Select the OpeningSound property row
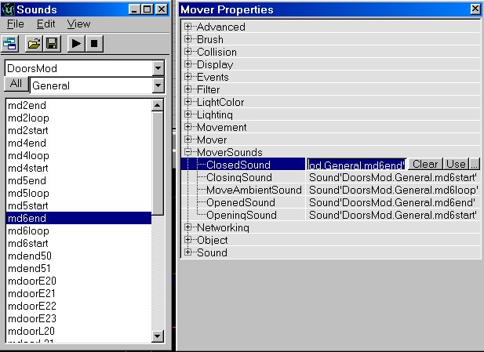 point(241,215)
